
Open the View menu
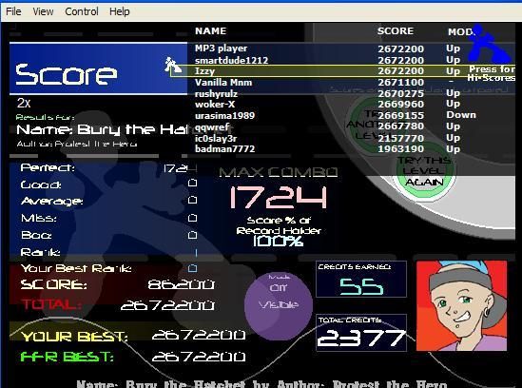43,11
